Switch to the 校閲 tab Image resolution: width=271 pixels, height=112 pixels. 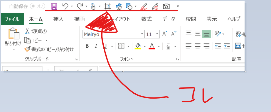pos(191,19)
